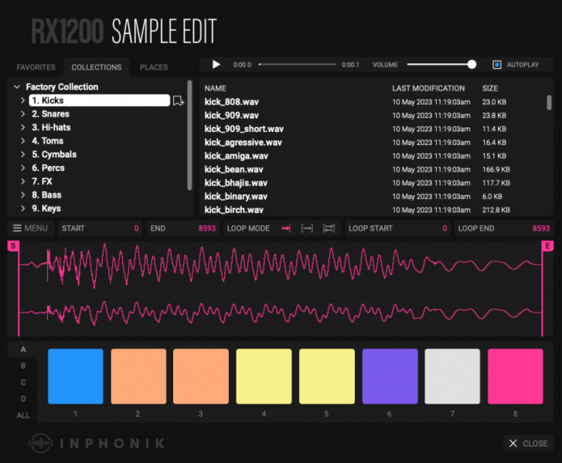Screen dimensions: 562x463
Task: Add the Kicks folder to favorites
Action: point(178,100)
